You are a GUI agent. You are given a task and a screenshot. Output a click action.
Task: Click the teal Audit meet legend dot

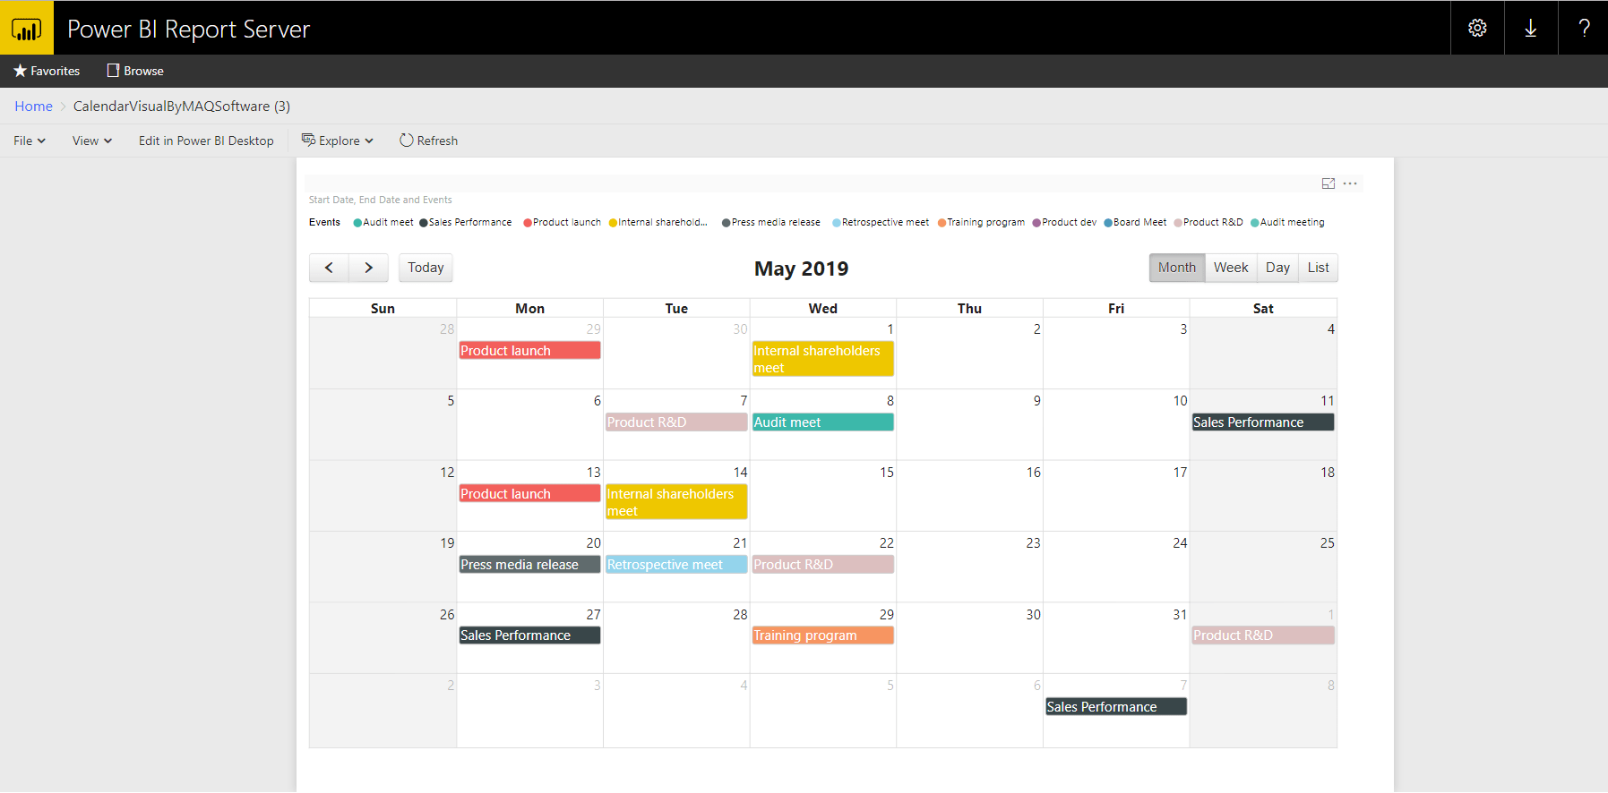(x=357, y=223)
